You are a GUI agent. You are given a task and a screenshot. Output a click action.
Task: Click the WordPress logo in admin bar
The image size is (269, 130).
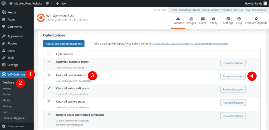[4, 3]
